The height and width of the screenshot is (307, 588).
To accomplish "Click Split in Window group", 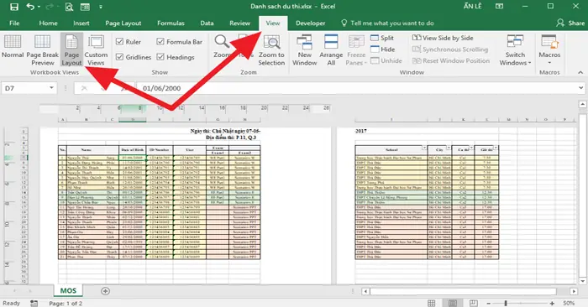I will click(382, 38).
